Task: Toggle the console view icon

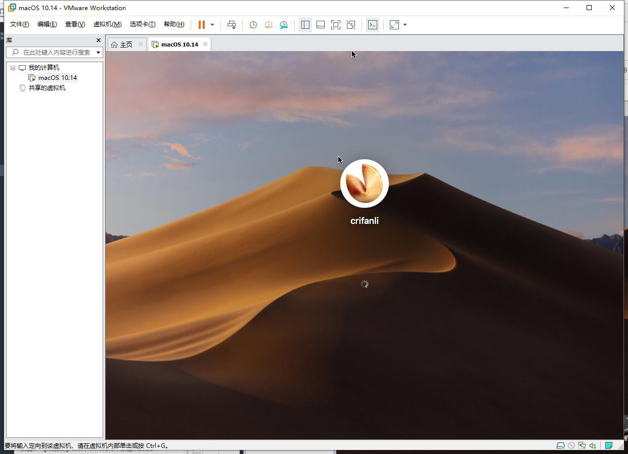Action: (373, 25)
